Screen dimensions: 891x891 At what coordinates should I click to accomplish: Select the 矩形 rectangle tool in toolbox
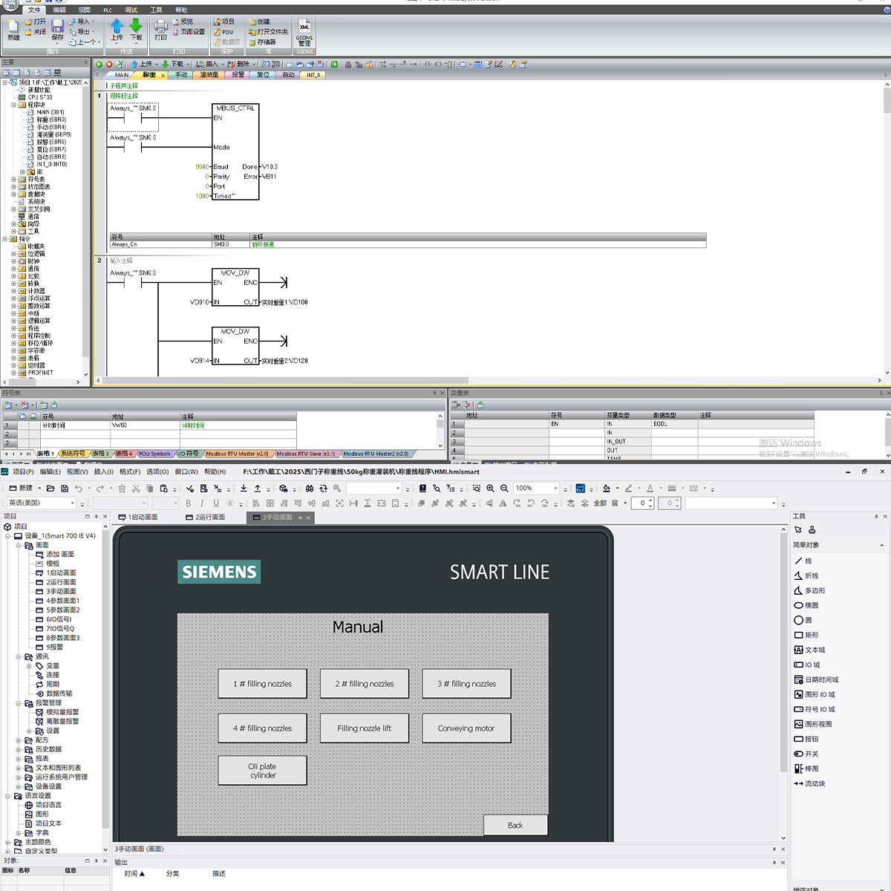tap(806, 635)
